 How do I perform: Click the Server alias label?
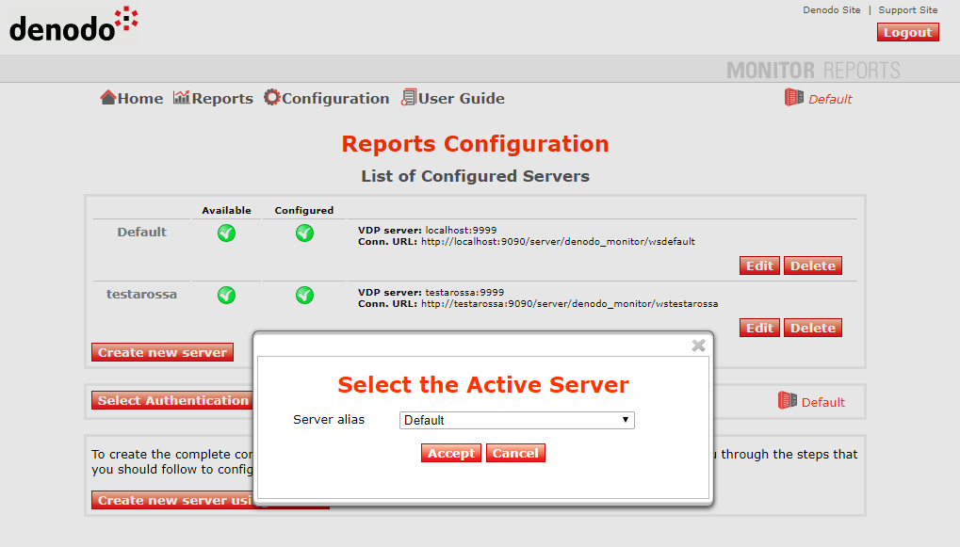[x=329, y=420]
